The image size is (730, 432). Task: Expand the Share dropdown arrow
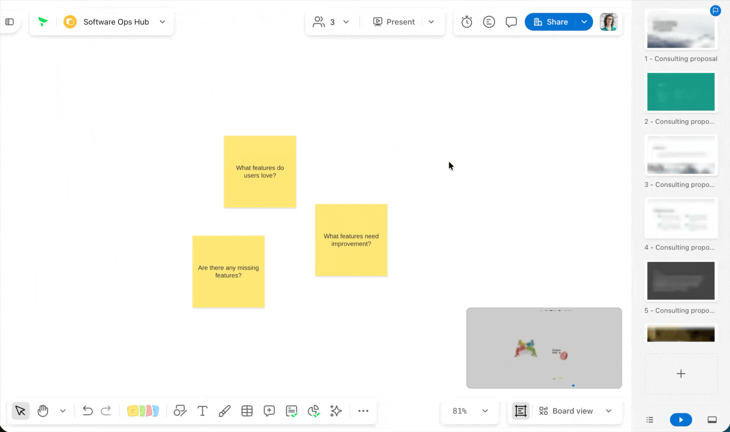(584, 22)
